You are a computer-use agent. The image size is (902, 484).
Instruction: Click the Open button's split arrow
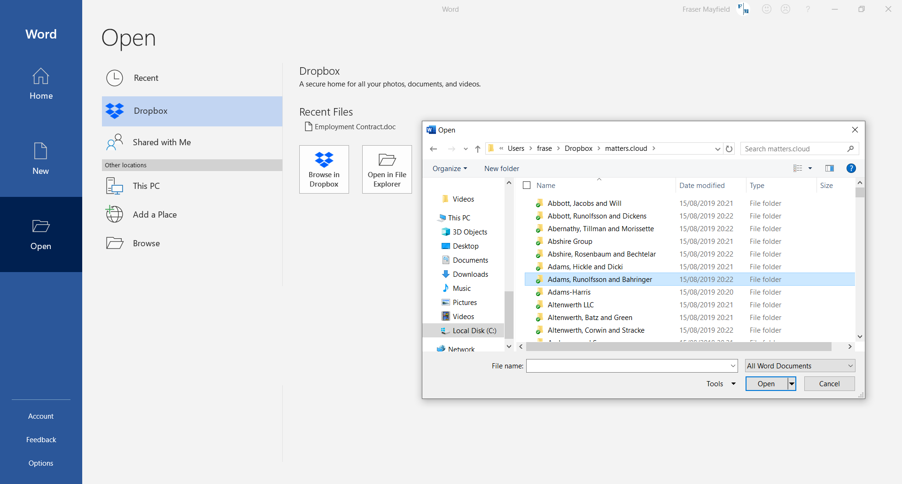click(792, 384)
